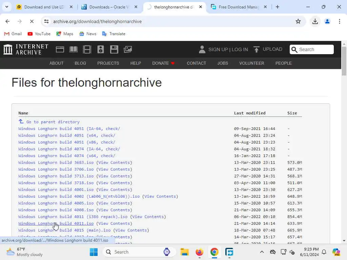347x260 pixels.
Task: View site information icon in address bar
Action: pyautogui.click(x=46, y=21)
